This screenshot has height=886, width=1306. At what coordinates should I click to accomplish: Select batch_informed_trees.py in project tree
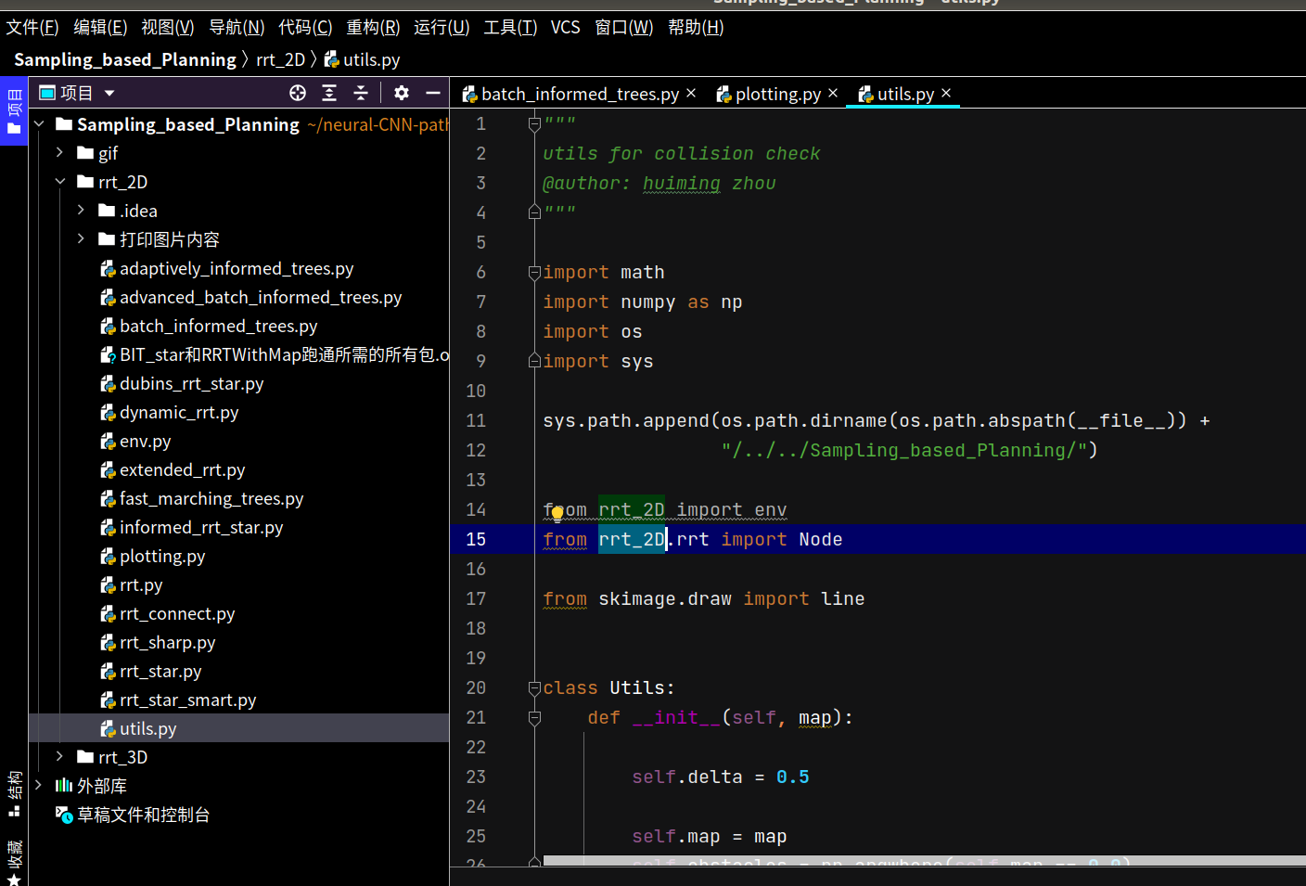pos(209,326)
